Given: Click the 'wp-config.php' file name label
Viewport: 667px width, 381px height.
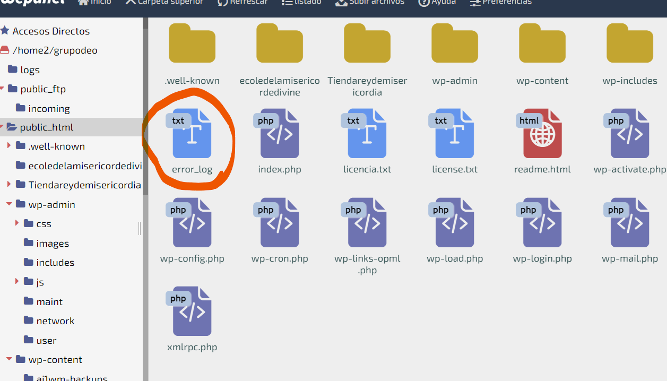Looking at the screenshot, I should pyautogui.click(x=192, y=258).
